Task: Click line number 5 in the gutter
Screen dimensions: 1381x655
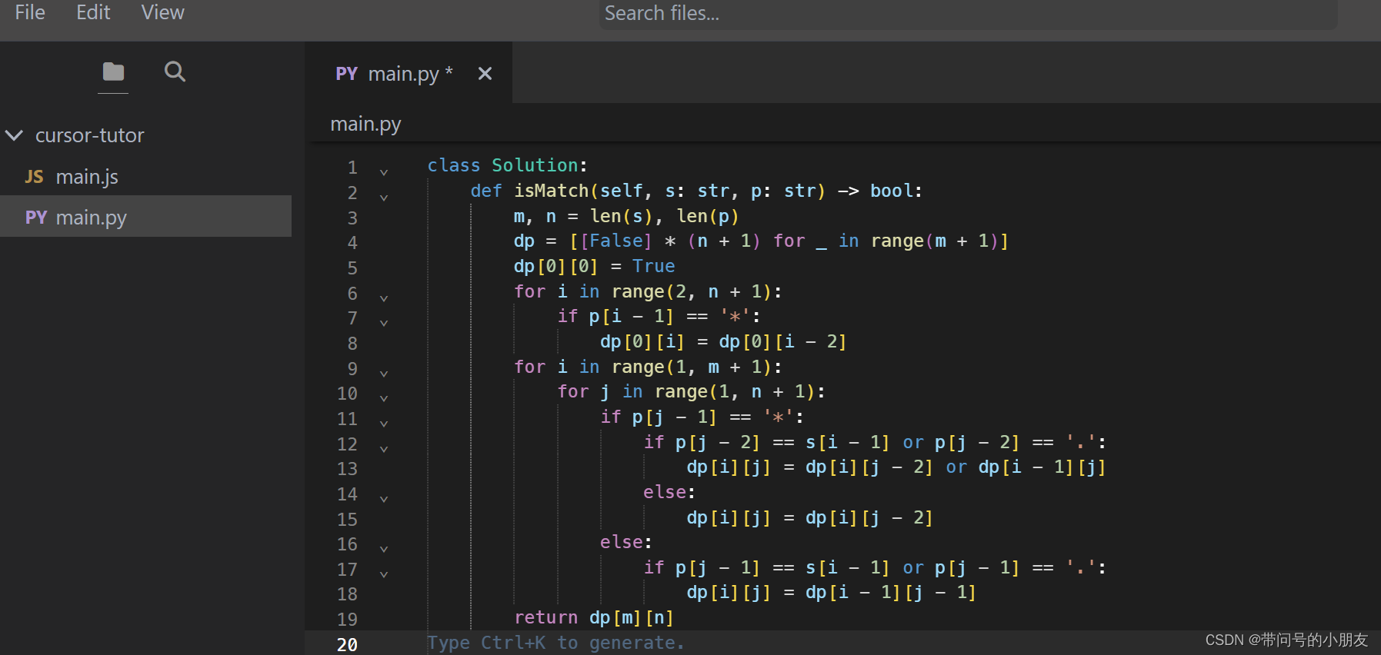Action: click(352, 268)
